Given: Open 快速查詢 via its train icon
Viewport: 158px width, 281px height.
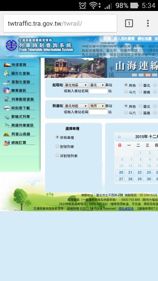Looking at the screenshot, I should pyautogui.click(x=7, y=65).
